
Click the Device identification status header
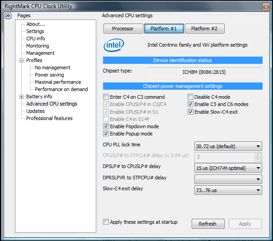183,60
